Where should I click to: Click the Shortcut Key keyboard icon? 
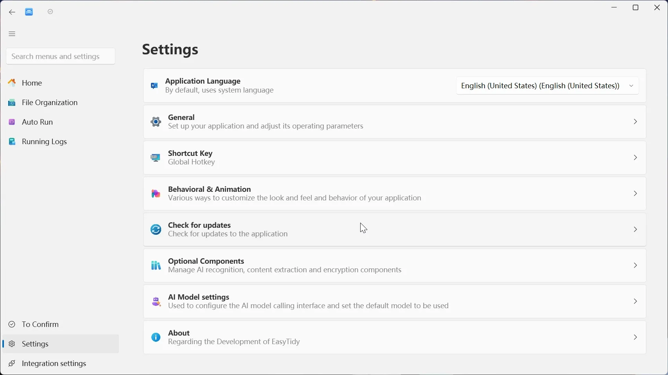156,158
